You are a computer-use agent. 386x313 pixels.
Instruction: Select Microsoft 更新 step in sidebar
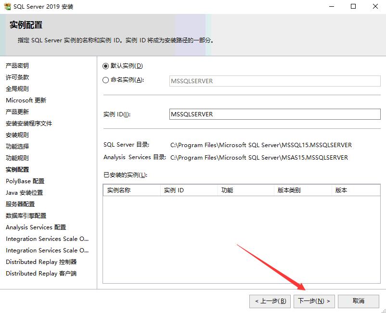(x=26, y=100)
